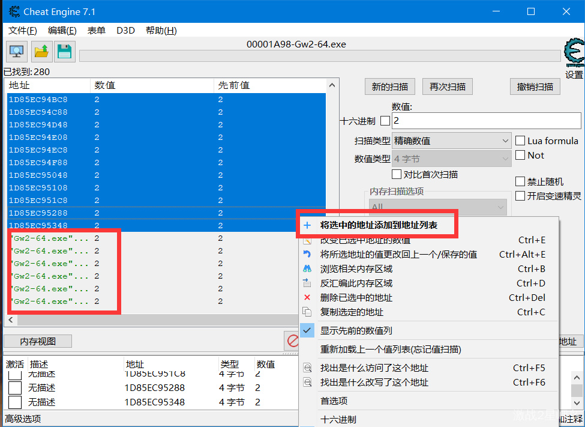Click the plus icon to add selected addresses

pos(307,225)
